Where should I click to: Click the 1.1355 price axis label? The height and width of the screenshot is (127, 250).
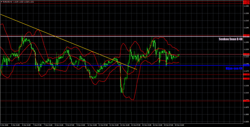tap(246, 6)
